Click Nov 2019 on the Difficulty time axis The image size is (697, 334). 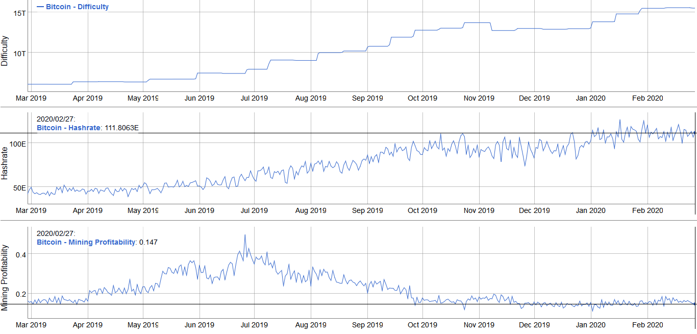(479, 98)
